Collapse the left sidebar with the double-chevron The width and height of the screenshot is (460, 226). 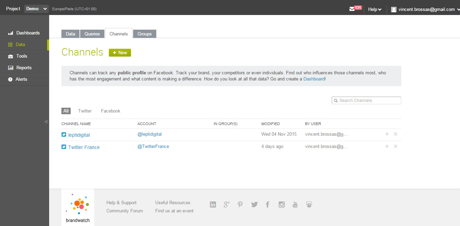pyautogui.click(x=46, y=122)
